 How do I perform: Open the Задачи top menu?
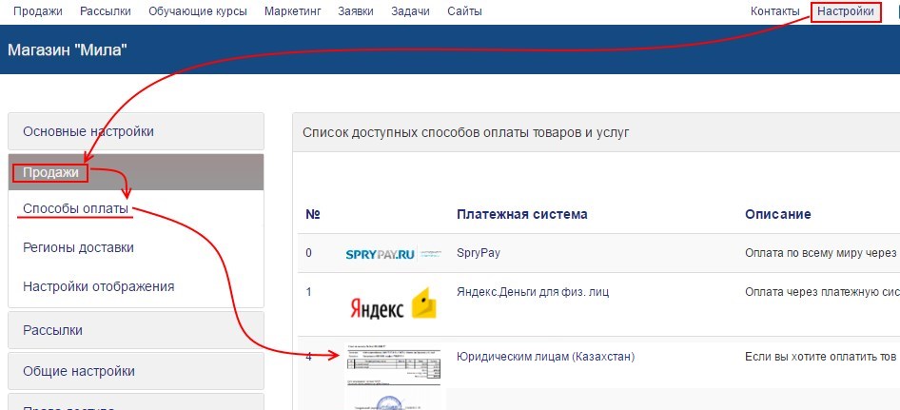pos(410,11)
